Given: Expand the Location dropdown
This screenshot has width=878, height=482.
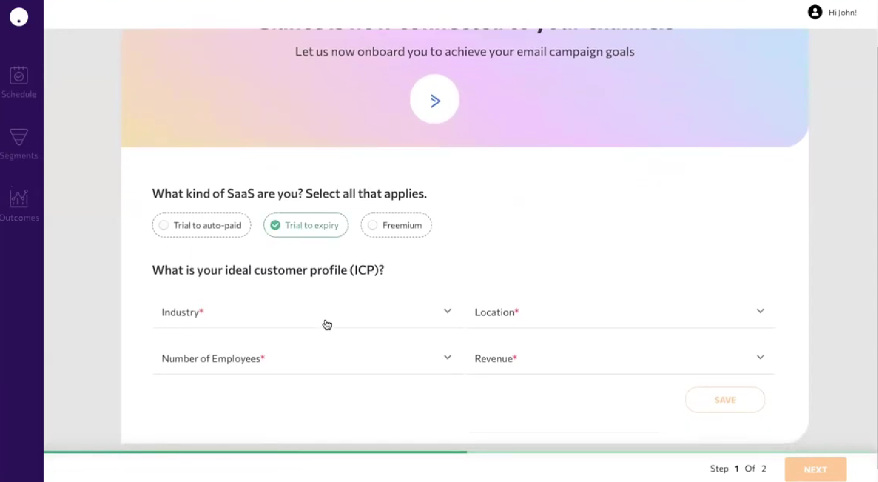Looking at the screenshot, I should (620, 312).
